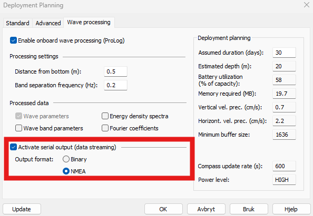Image resolution: width=313 pixels, height=216 pixels.
Task: Close the Deployment Planning dialog
Action: point(306,5)
